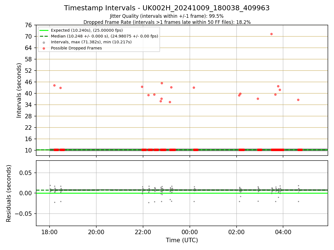Click the red dot marker in the legend
Viewport: 334px width, 250px height.
tap(44, 48)
